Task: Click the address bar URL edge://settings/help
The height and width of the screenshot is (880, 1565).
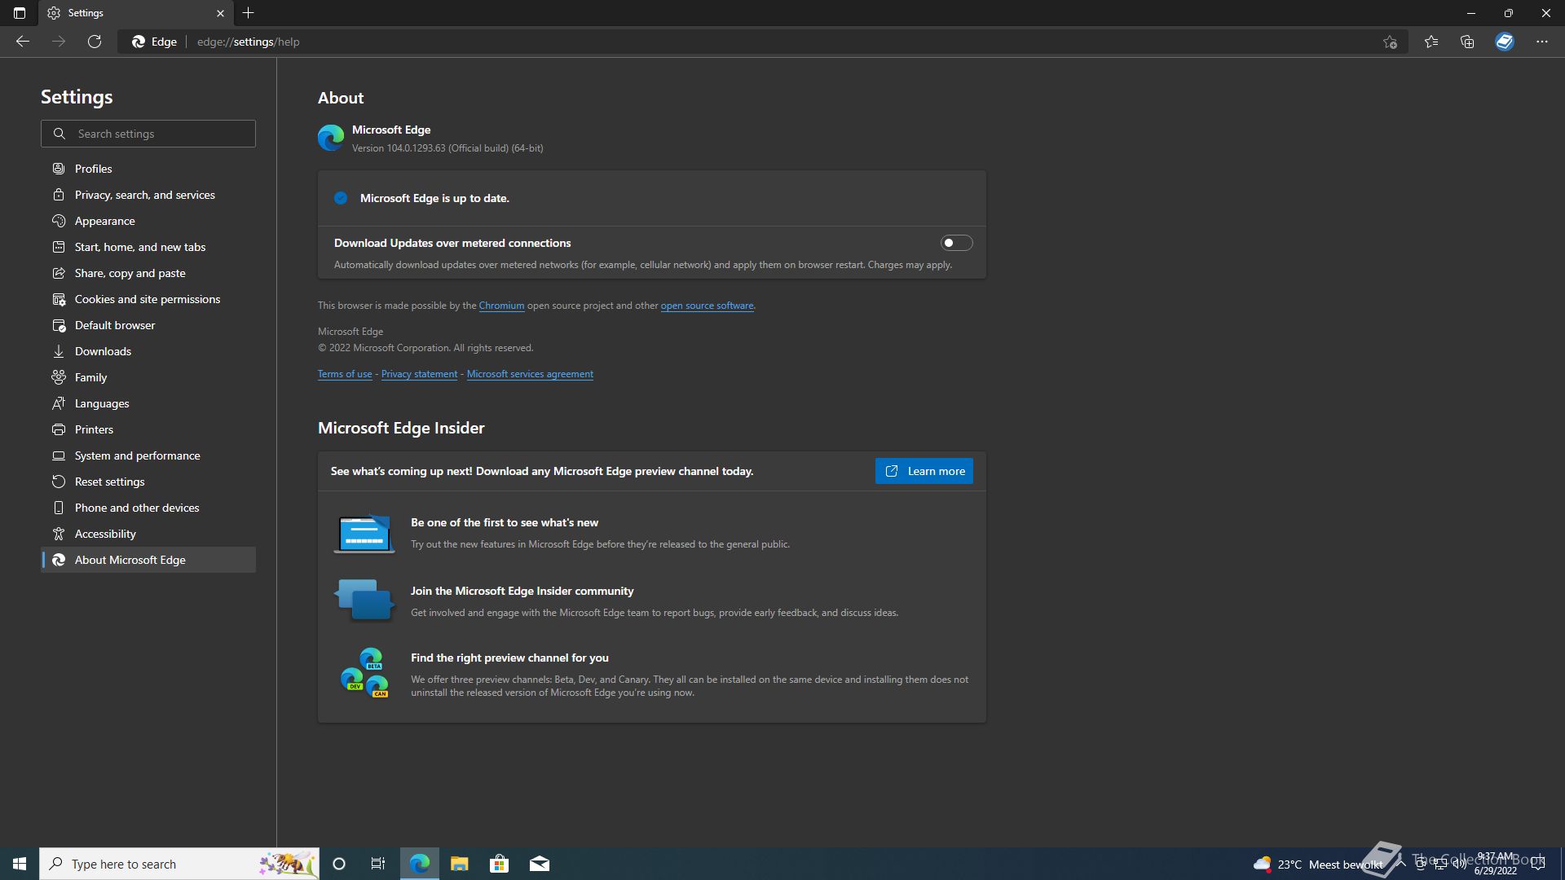Action: pyautogui.click(x=248, y=42)
